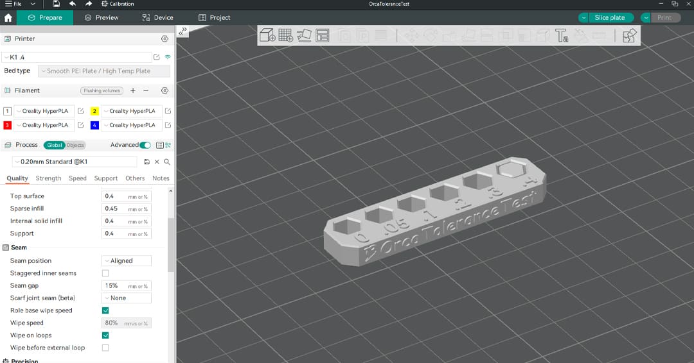Image resolution: width=694 pixels, height=363 pixels.
Task: Search process settings with magnifier icon
Action: (167, 162)
